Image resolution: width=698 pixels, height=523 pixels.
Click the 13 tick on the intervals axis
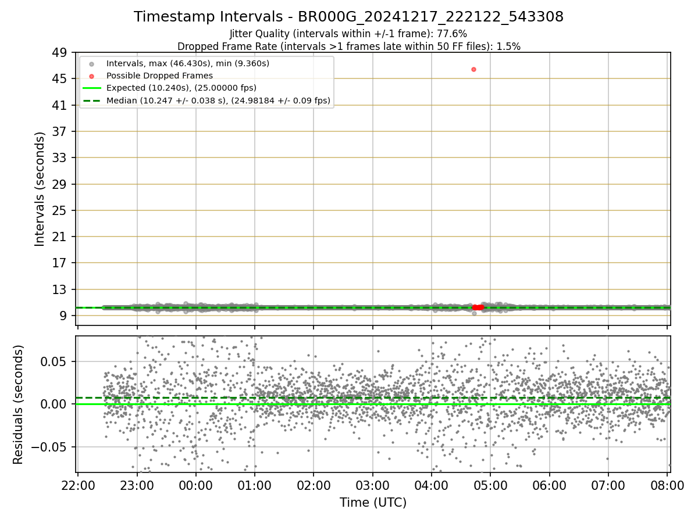tap(60, 289)
